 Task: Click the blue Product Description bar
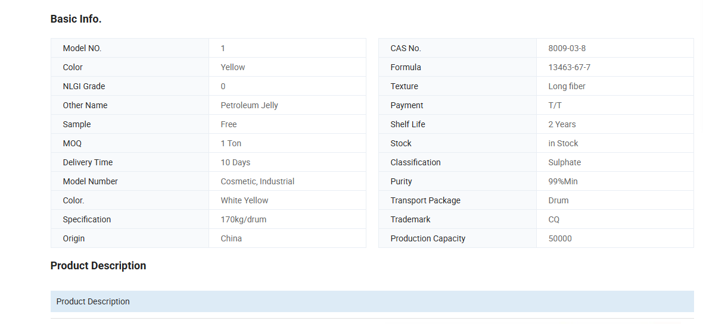coord(372,301)
